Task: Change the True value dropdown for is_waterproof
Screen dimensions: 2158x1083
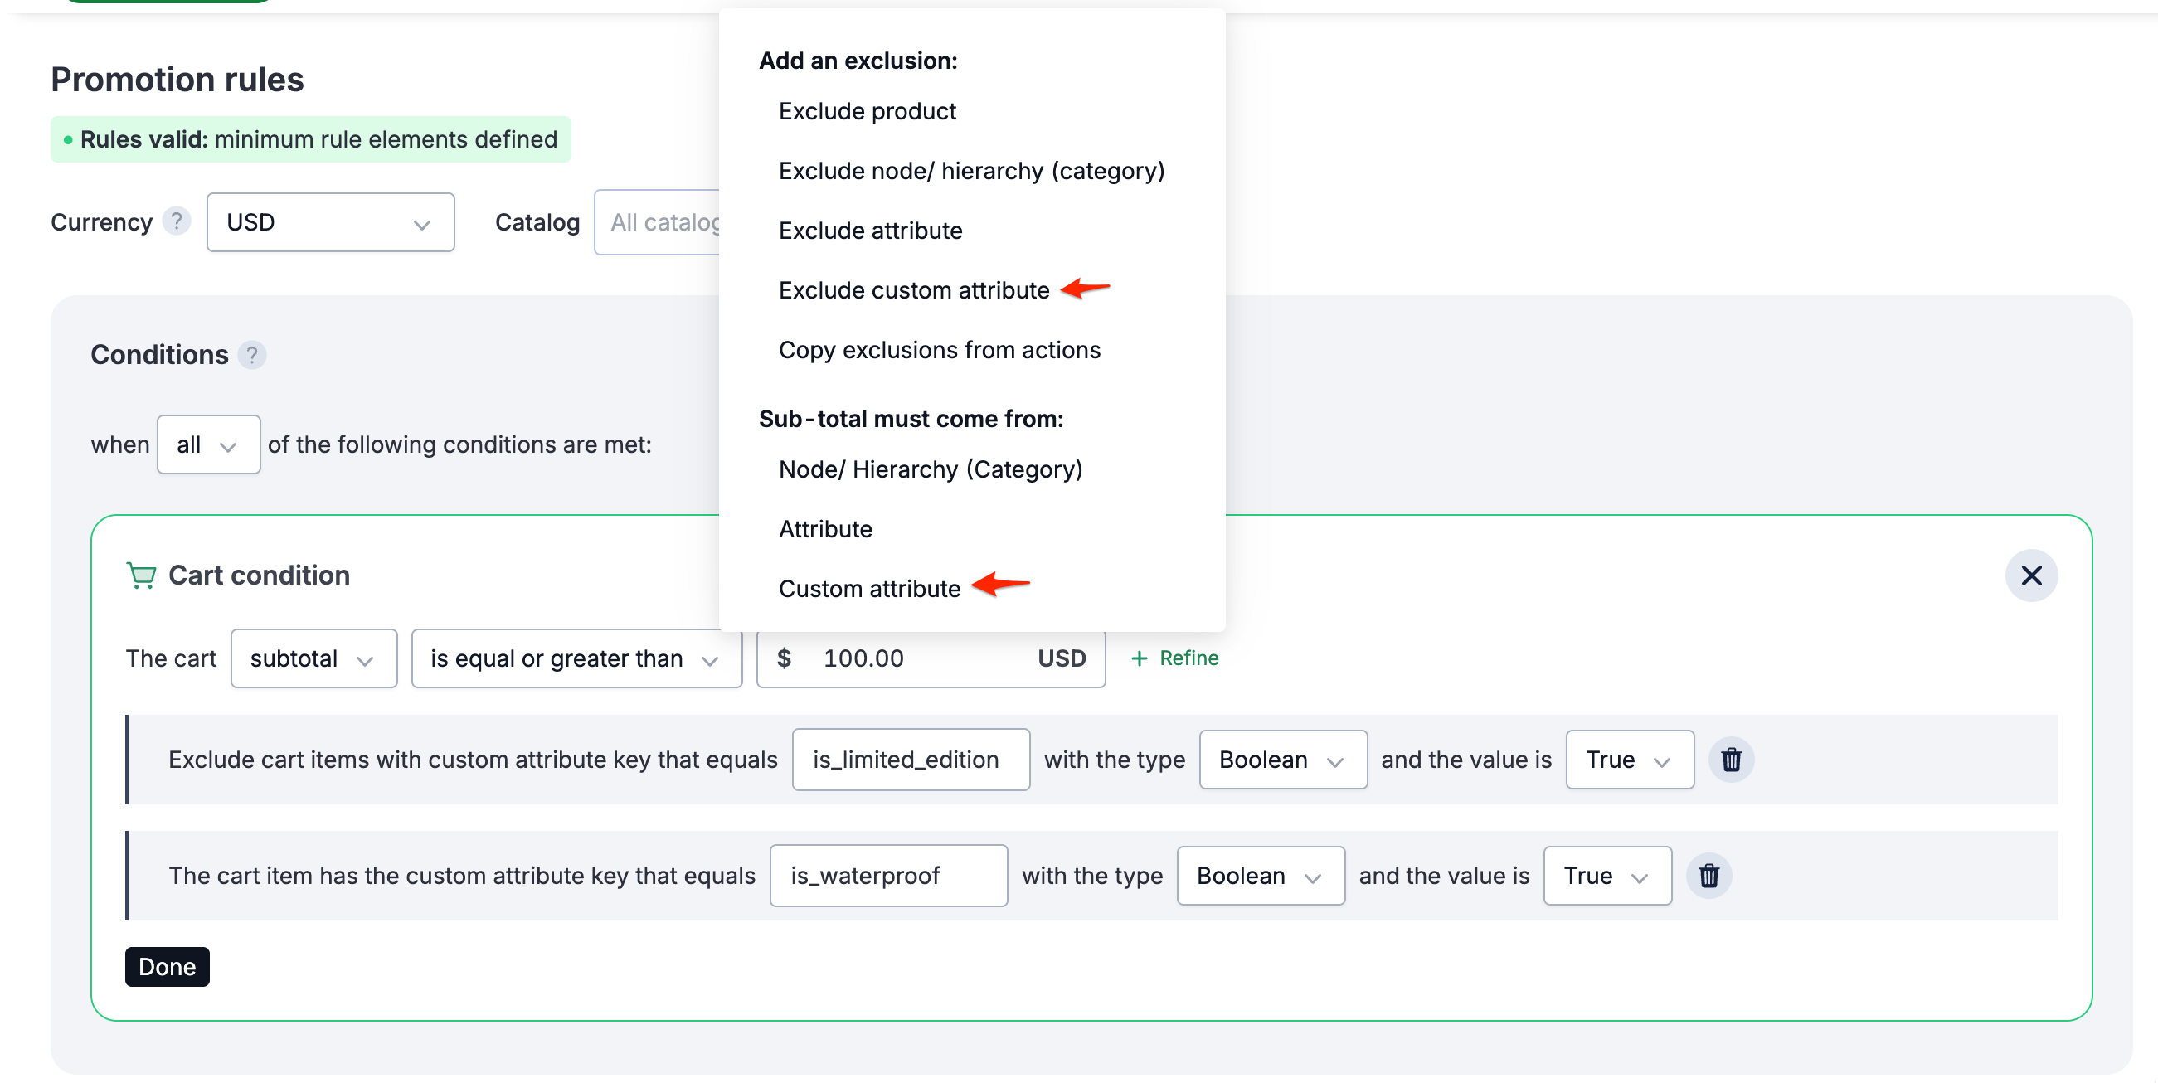Action: [x=1606, y=876]
